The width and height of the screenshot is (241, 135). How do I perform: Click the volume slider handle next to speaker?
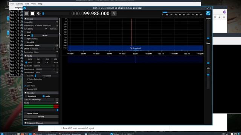(x=43, y=13)
